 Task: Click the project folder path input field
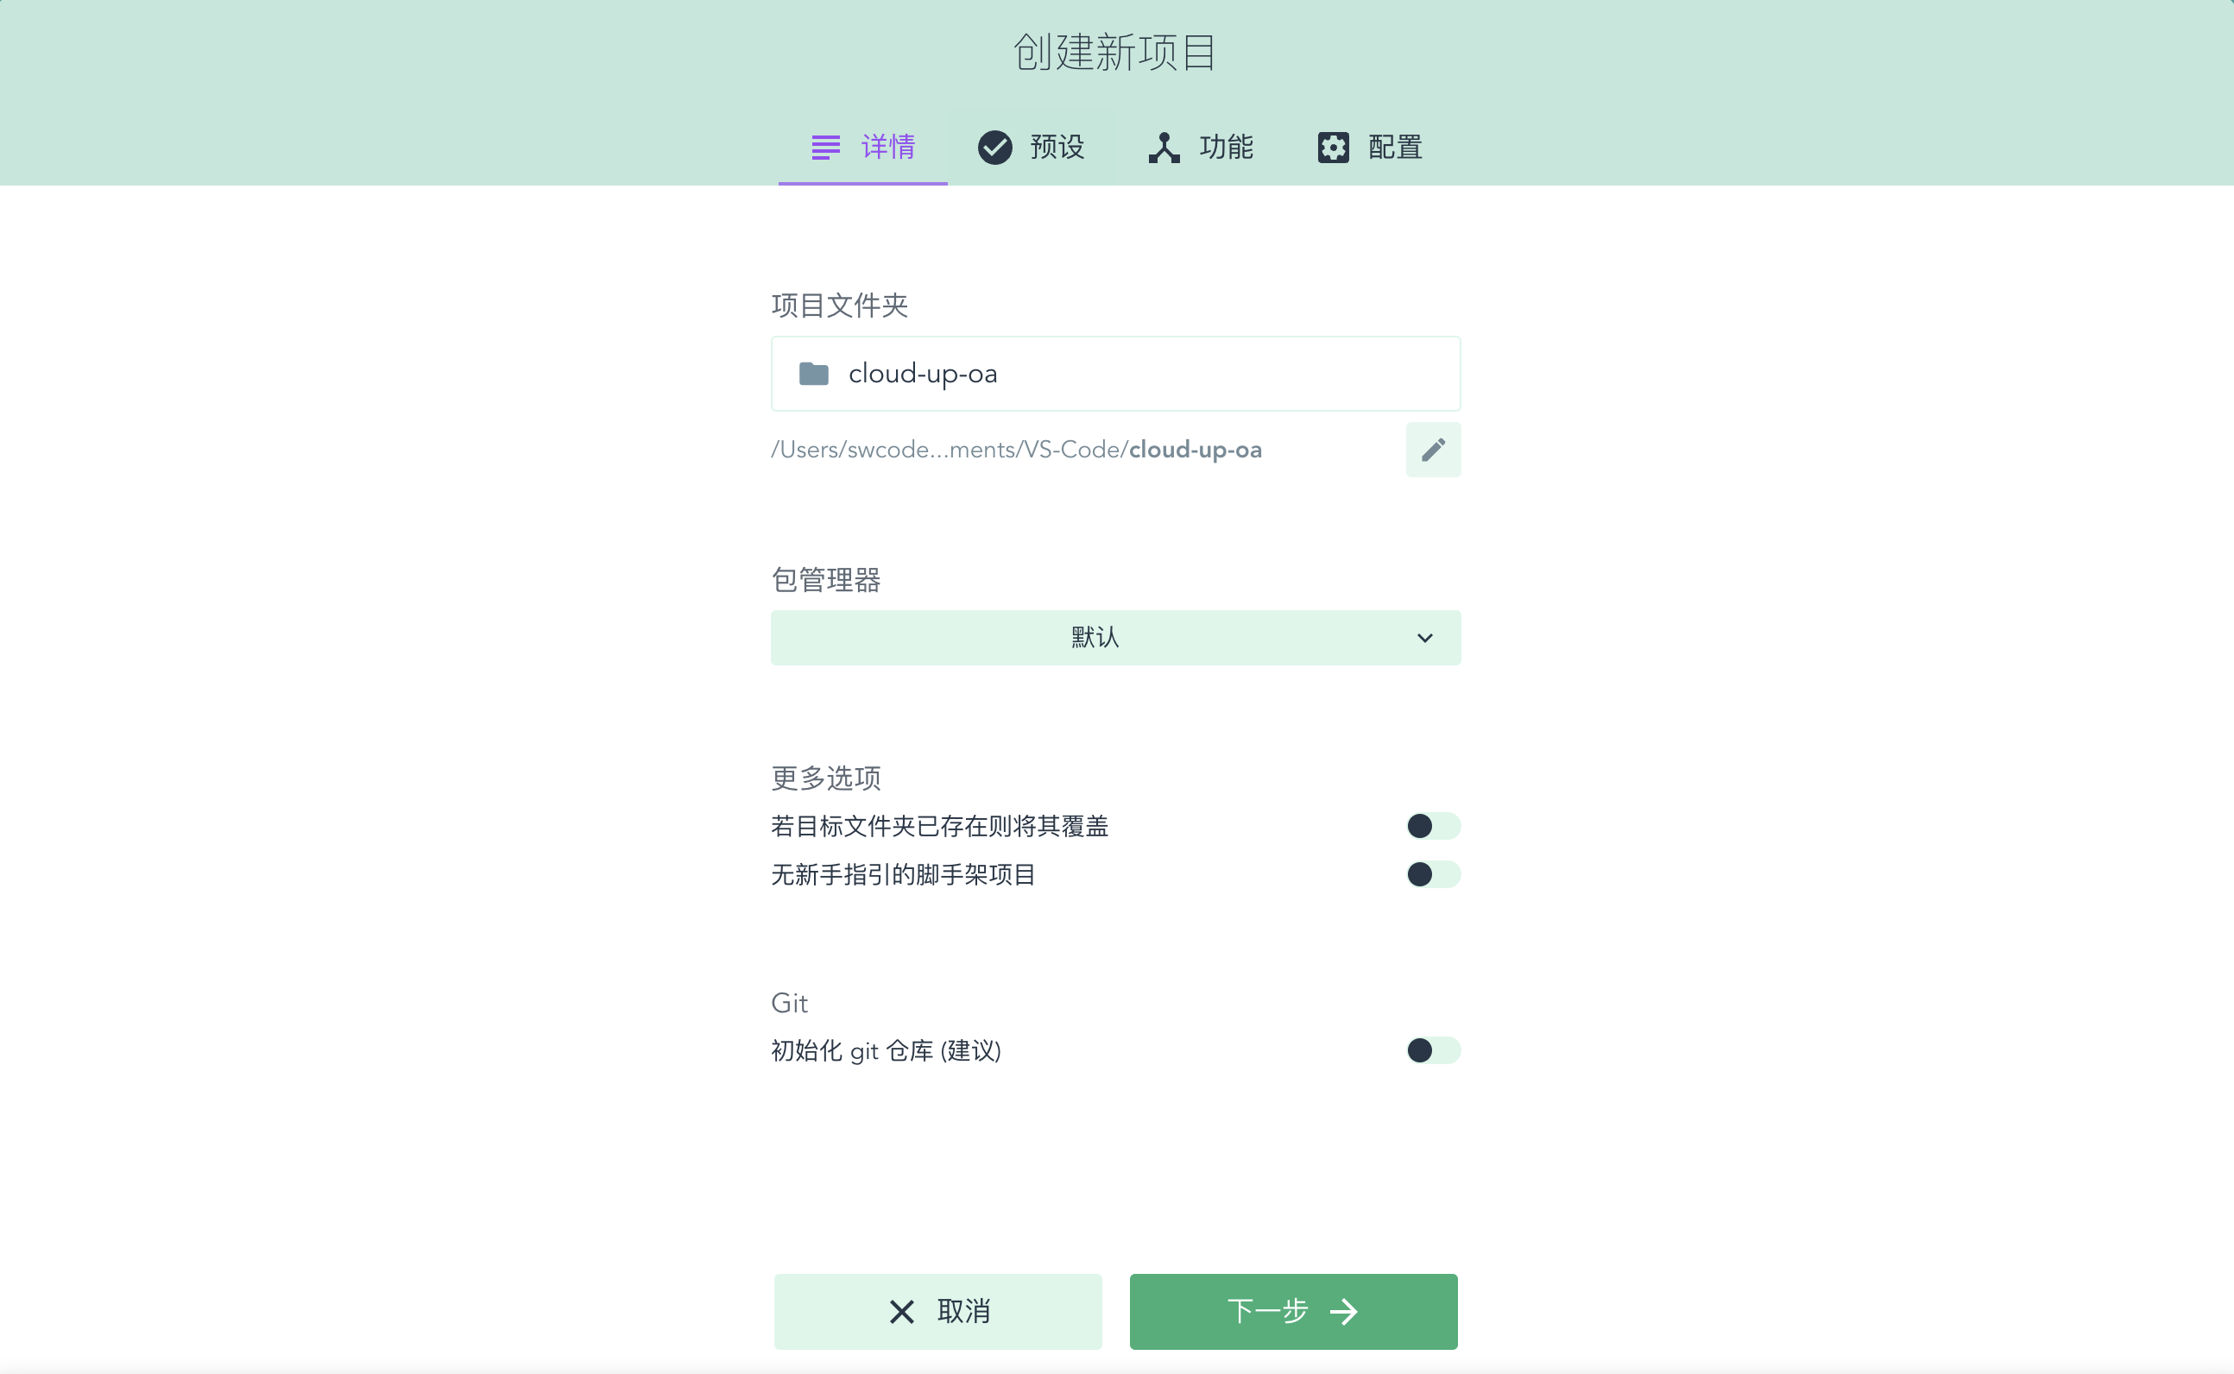(x=1117, y=374)
